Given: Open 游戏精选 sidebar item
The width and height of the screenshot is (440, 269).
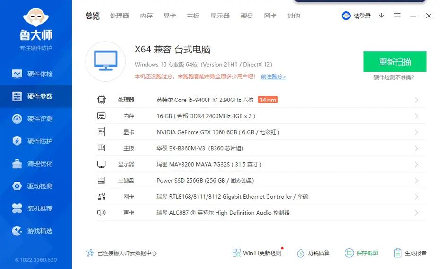Looking at the screenshot, I should click(x=35, y=231).
